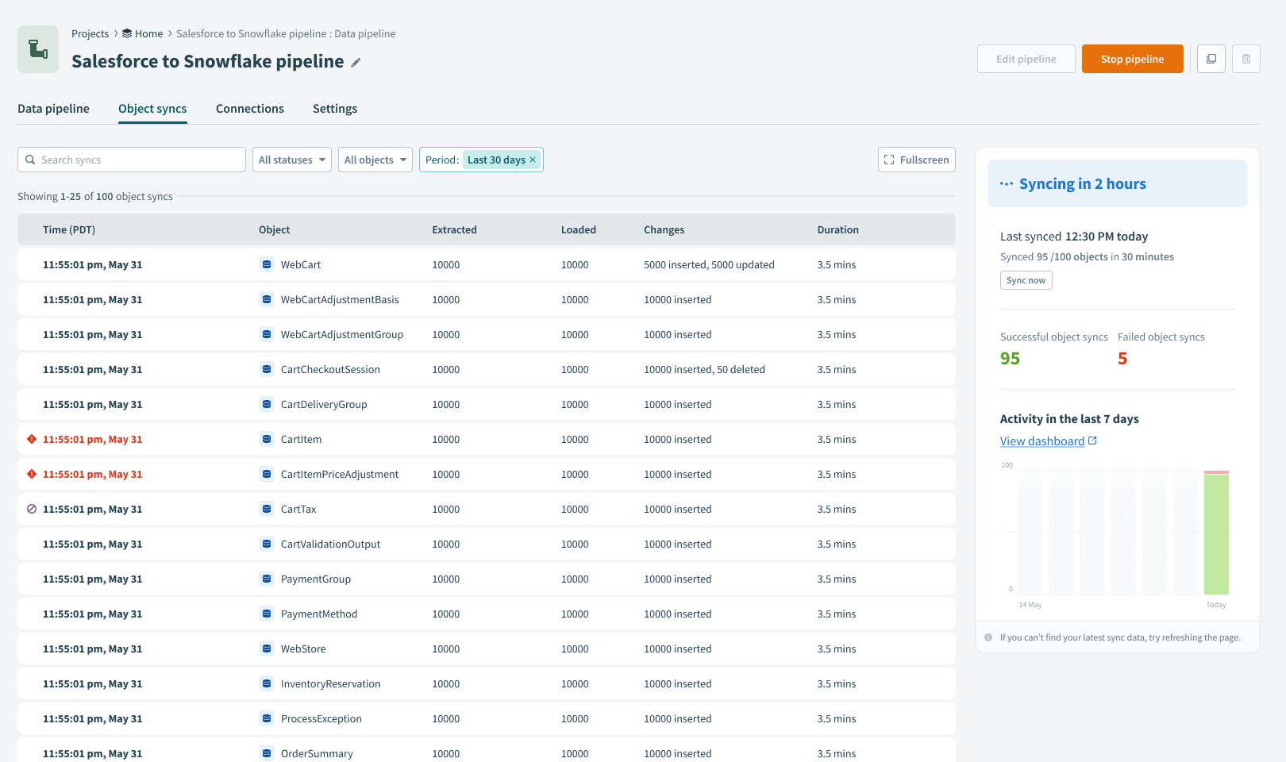Click into the Search syncs field
Screen dimensions: 1286x762
pos(132,160)
